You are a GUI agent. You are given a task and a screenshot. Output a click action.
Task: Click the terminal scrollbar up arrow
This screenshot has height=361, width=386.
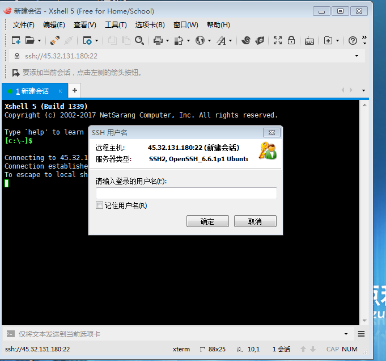click(x=364, y=106)
